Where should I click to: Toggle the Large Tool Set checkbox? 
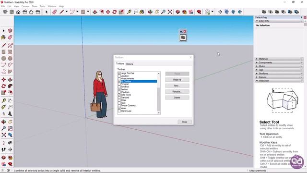119,73
